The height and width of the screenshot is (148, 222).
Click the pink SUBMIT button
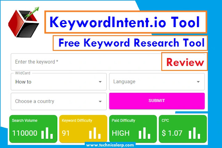pyautogui.click(x=157, y=101)
